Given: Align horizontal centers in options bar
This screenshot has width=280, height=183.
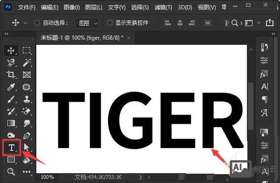Looking at the screenshot, I should click(180, 23).
